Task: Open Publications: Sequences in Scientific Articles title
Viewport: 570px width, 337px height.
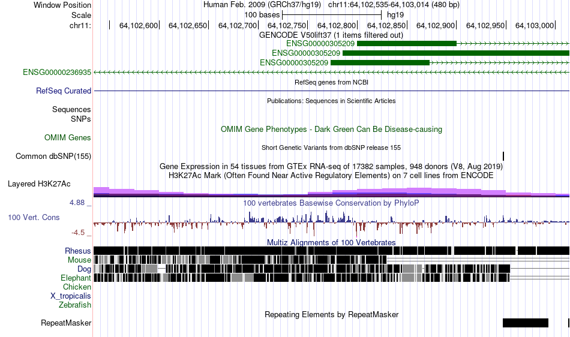Action: [x=331, y=101]
